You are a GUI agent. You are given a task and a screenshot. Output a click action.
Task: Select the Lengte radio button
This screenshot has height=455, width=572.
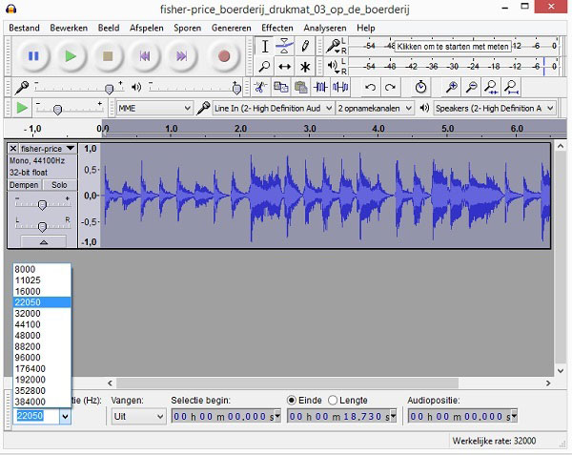pos(333,401)
